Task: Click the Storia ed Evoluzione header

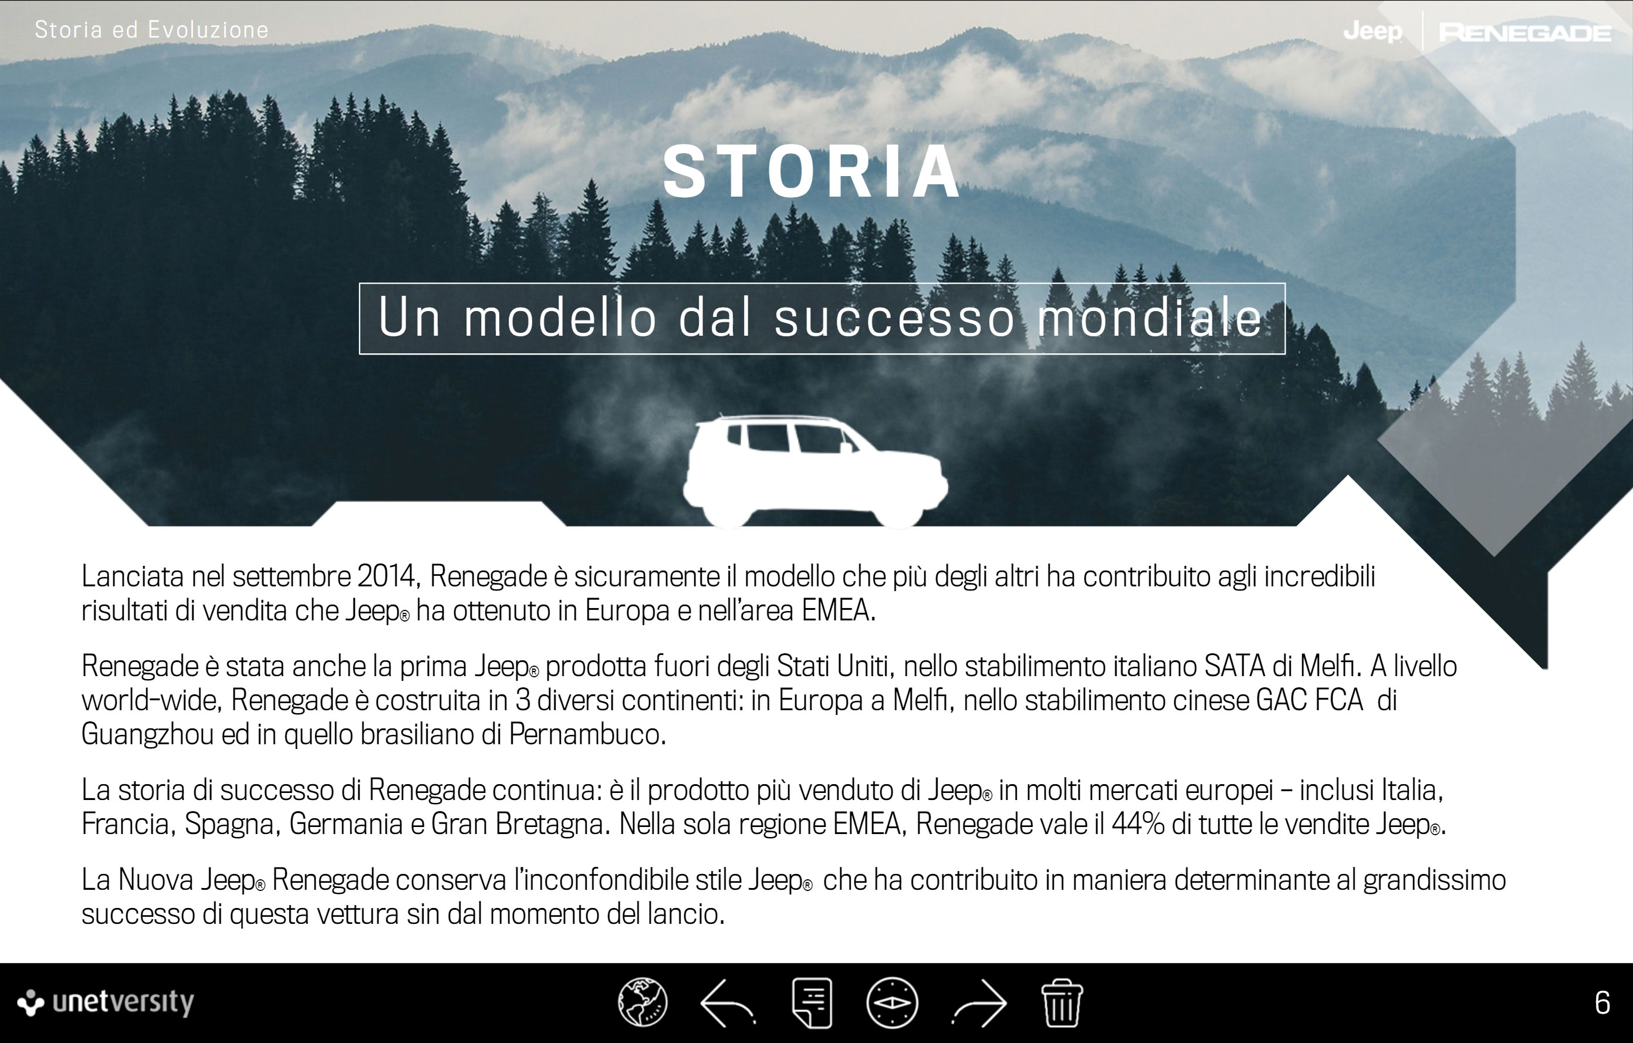Action: [151, 30]
